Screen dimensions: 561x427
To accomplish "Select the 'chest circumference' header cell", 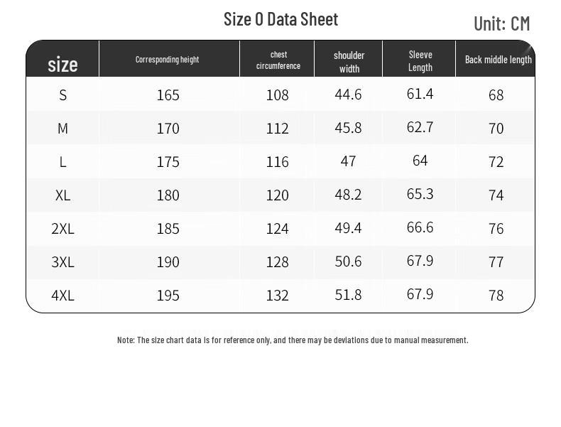I will pyautogui.click(x=278, y=60).
